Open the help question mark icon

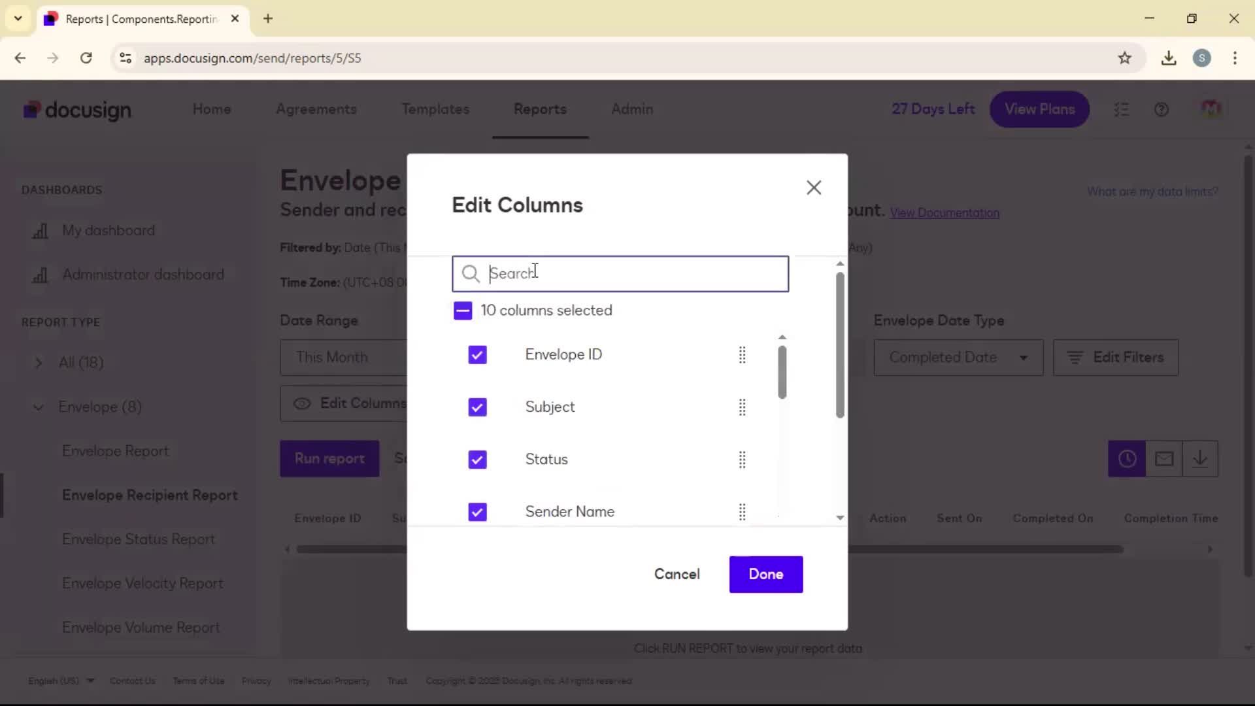pyautogui.click(x=1161, y=109)
